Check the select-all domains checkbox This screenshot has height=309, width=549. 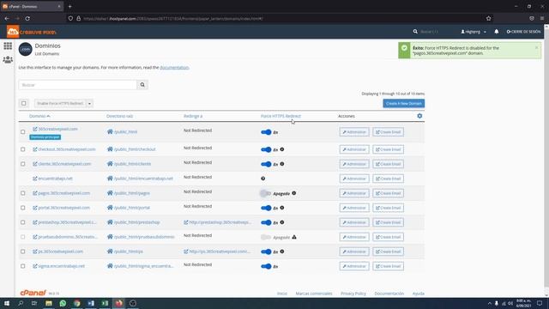tap(24, 103)
